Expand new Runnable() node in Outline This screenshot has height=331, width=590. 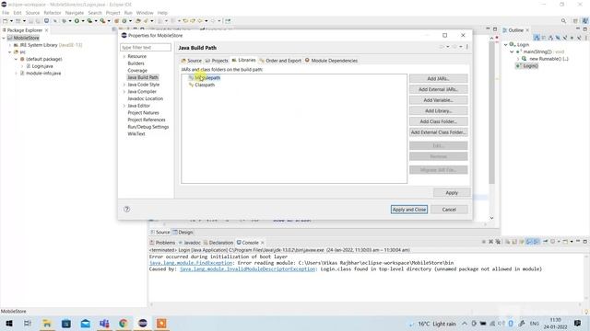point(518,59)
